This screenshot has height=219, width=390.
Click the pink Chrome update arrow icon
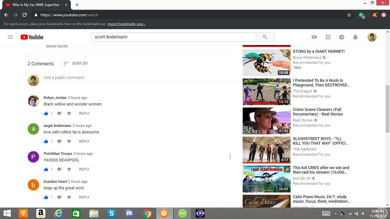(x=384, y=15)
